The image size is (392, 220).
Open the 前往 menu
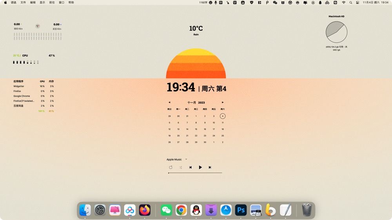[x=52, y=2]
